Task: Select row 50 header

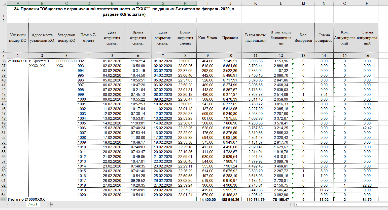Action: (x=4, y=128)
